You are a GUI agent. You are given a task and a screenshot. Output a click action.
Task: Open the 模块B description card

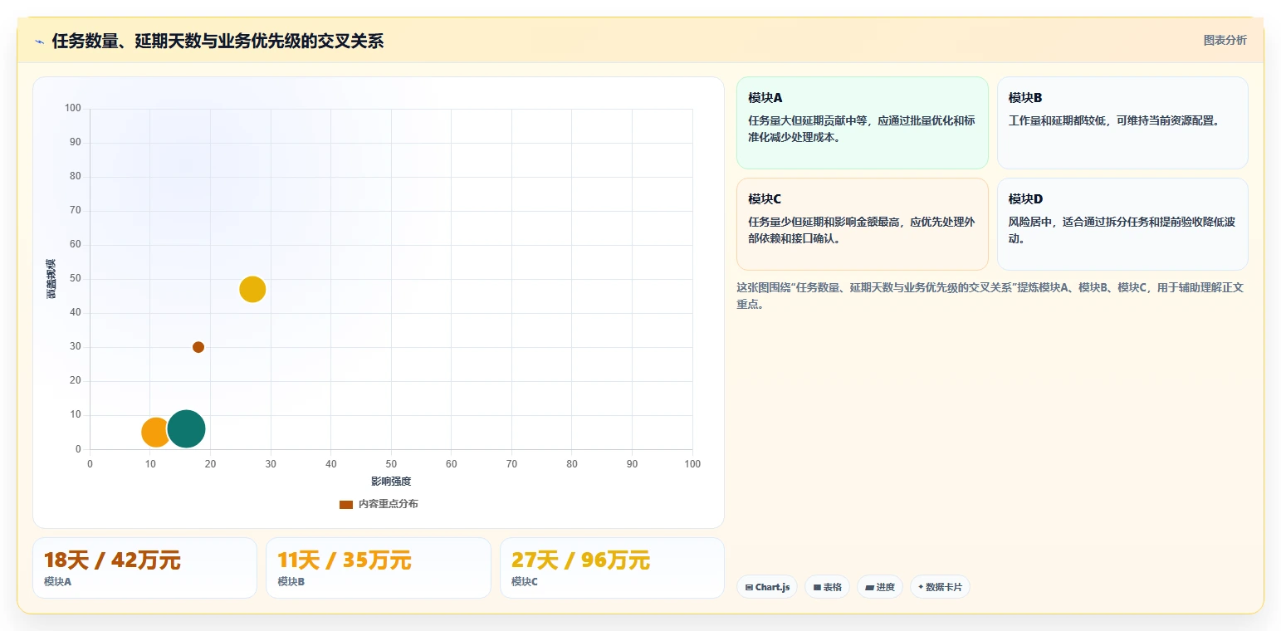[1122, 123]
